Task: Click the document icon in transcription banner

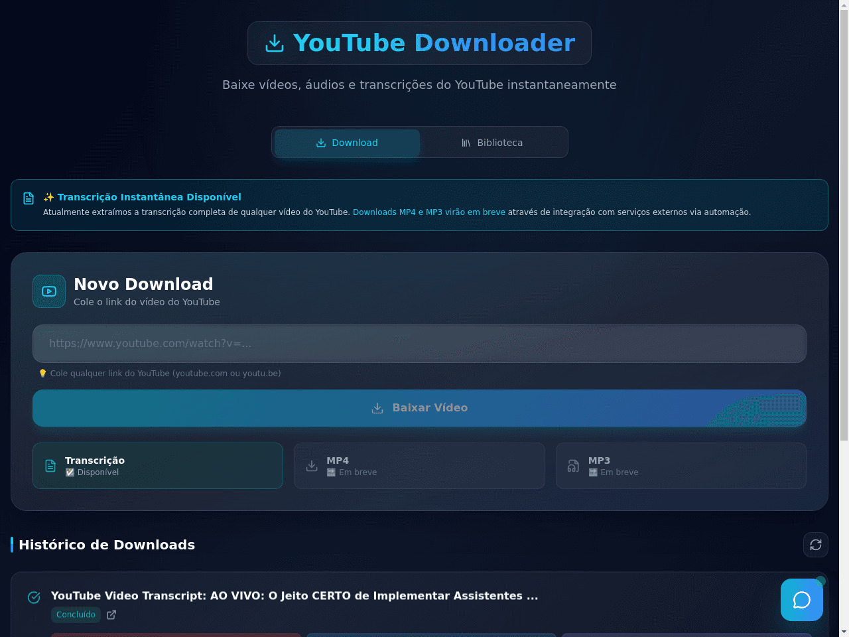Action: pyautogui.click(x=29, y=198)
